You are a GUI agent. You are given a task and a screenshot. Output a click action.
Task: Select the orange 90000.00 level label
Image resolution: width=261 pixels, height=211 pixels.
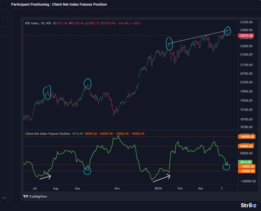[x=246, y=146]
